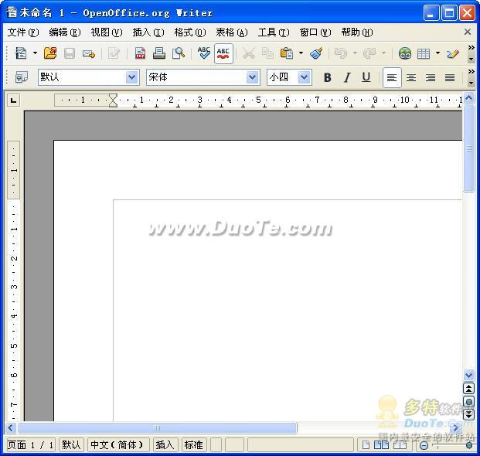Click the Paste clipboard icon
Image resolution: width=480 pixels, height=456 pixels.
[287, 53]
